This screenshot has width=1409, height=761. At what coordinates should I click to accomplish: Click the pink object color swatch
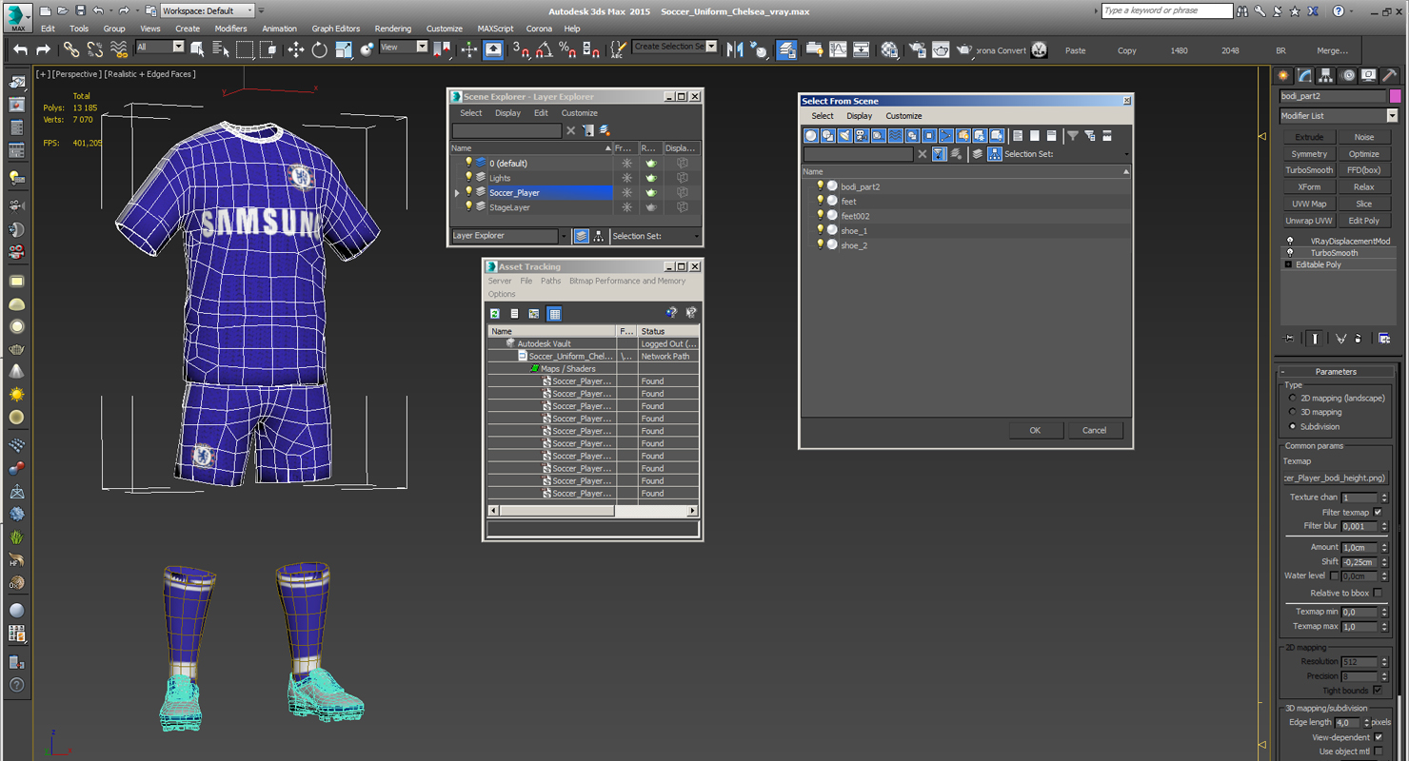click(1395, 96)
